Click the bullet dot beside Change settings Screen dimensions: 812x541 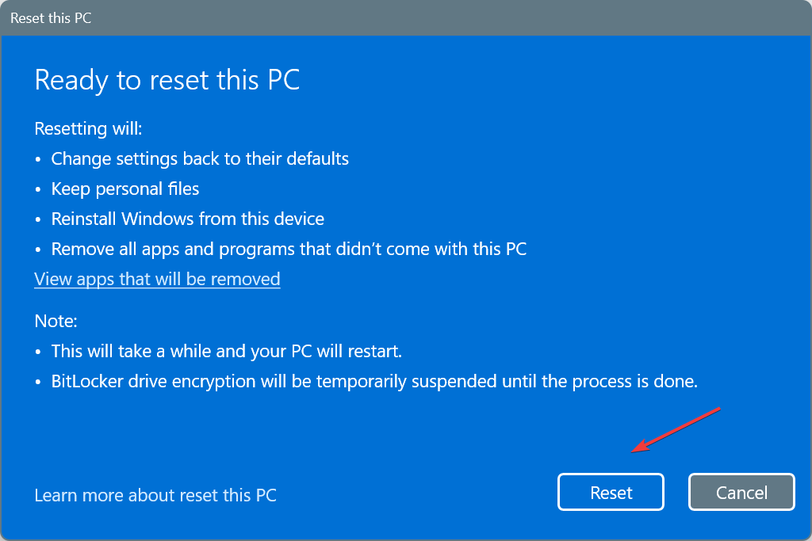(38, 159)
